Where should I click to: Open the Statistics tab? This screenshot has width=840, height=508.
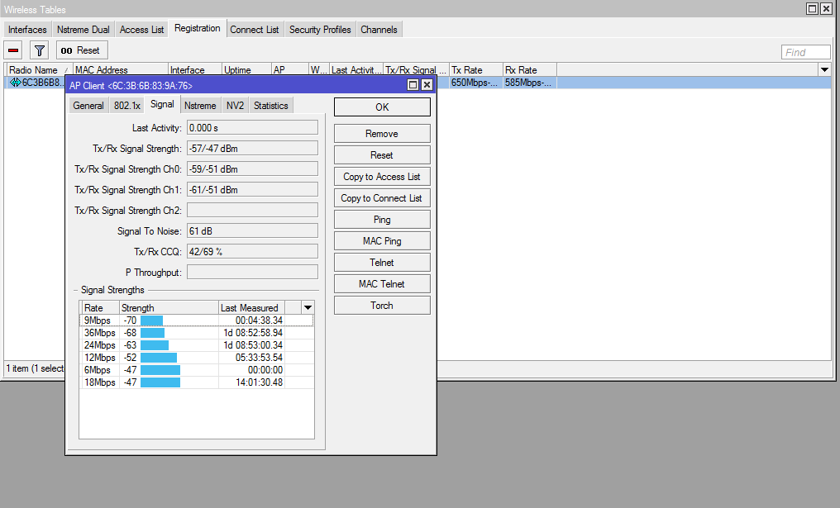(x=270, y=106)
